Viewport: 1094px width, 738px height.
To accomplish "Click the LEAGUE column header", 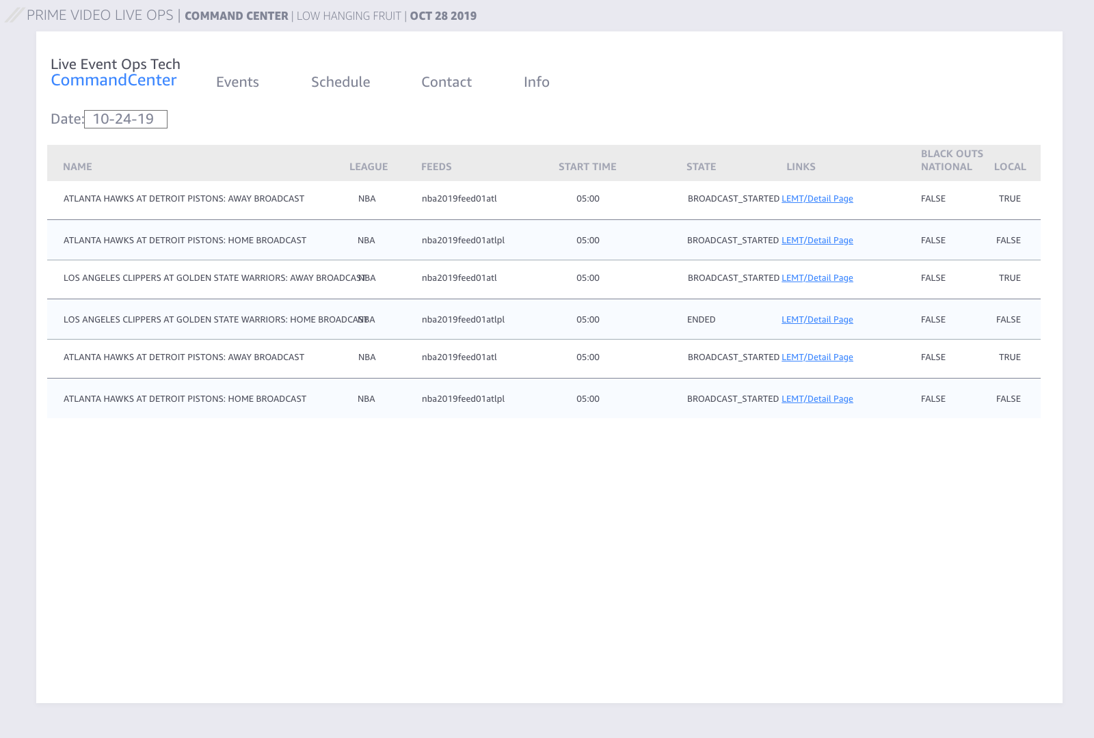I will (x=369, y=167).
